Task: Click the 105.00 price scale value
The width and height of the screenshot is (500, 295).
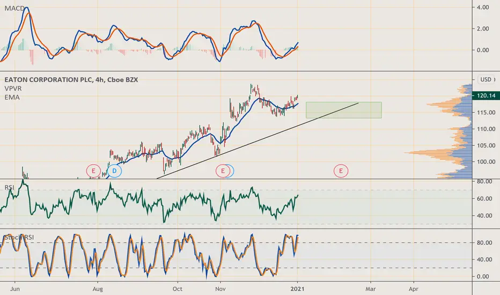Action: click(x=486, y=145)
